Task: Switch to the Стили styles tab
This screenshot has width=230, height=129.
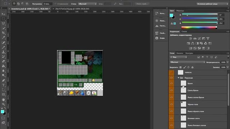Action: coord(184,32)
